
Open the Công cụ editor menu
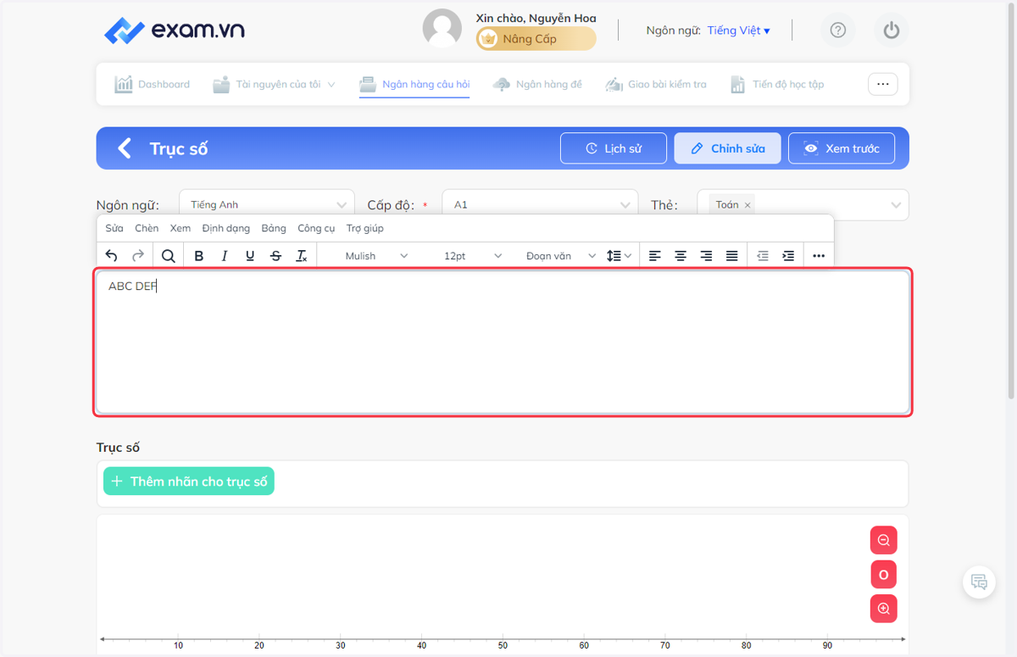click(x=316, y=228)
